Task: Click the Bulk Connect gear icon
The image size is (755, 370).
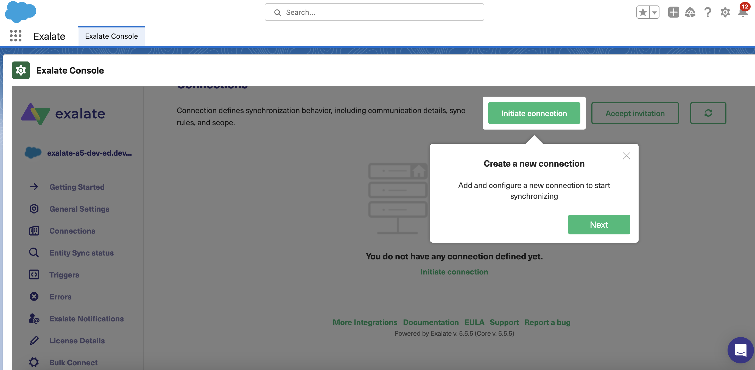Action: (34, 362)
